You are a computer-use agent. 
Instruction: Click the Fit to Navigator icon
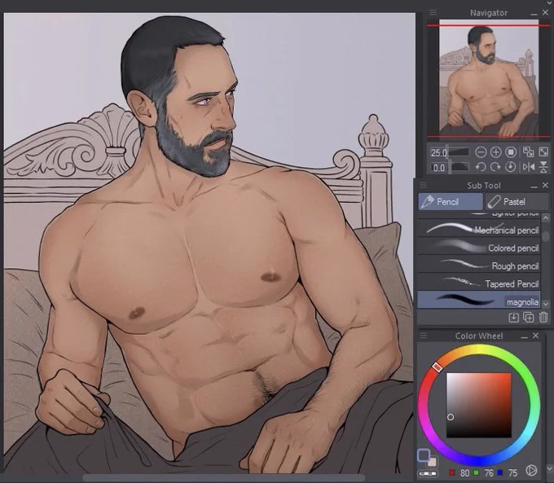point(529,152)
